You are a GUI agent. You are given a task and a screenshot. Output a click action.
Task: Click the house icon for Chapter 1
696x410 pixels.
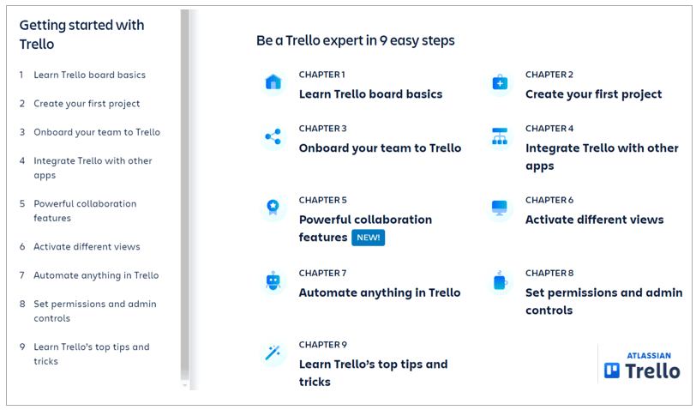273,82
